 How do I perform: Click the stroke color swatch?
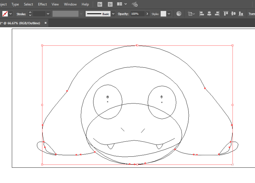coord(5,14)
